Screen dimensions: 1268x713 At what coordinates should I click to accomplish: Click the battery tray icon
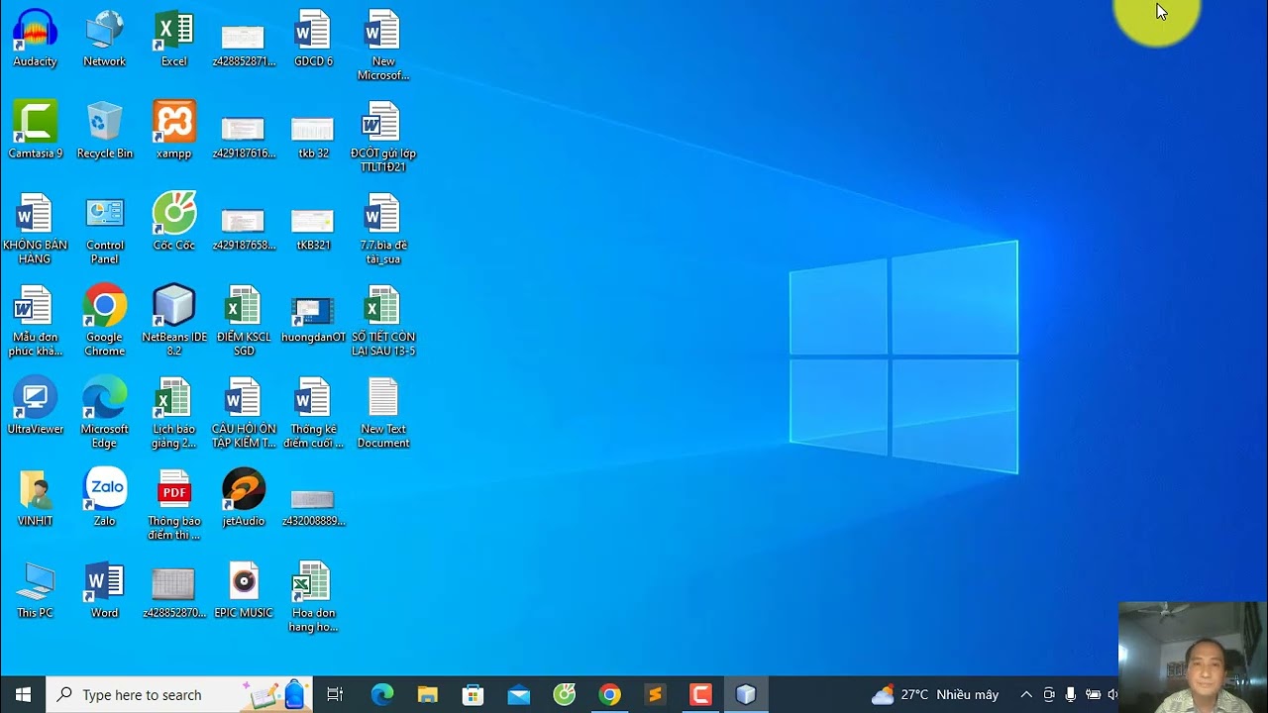1093,694
